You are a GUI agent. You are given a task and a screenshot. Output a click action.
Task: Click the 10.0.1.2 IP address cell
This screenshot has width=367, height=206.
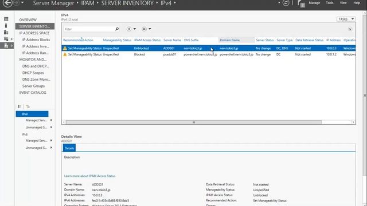331,54
